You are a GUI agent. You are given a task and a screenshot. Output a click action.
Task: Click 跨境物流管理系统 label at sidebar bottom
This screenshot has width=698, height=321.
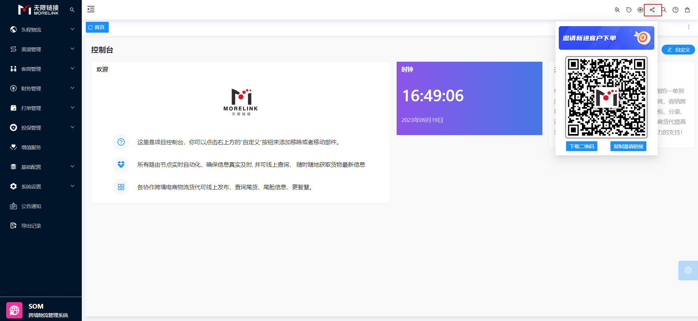(48, 315)
